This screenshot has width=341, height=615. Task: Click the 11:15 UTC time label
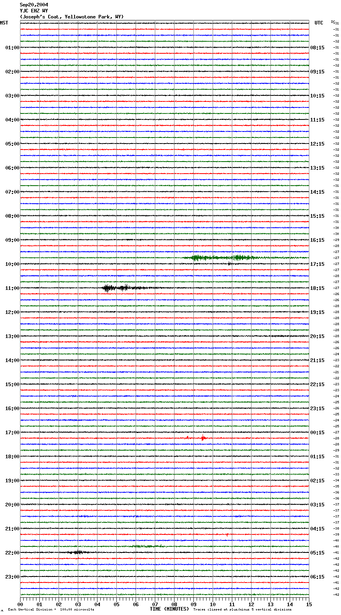tap(317, 120)
